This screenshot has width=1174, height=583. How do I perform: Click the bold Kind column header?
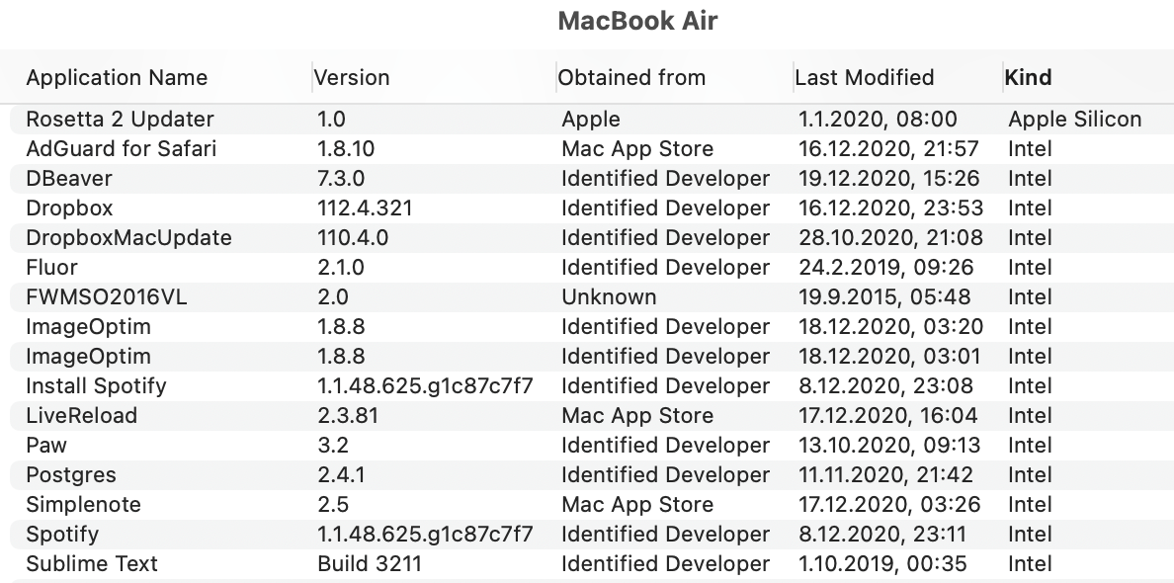(x=1028, y=77)
